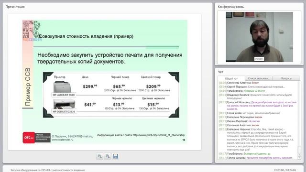Viewport: 306px width, 172px height.
Task: Select the $15.99 color ink price
Action: point(153,105)
